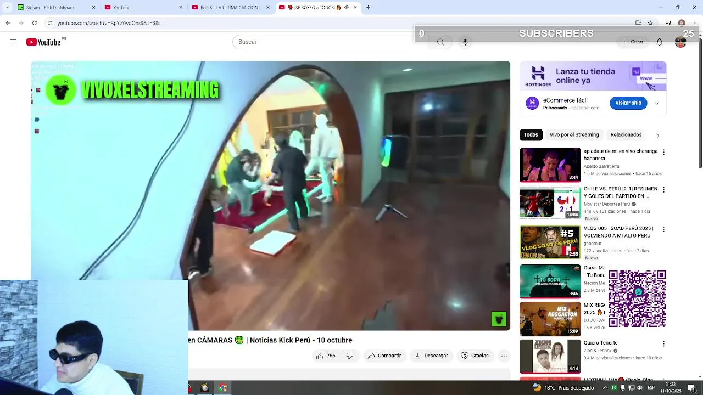Open the Windows notification center icon
The width and height of the screenshot is (703, 395).
click(691, 388)
